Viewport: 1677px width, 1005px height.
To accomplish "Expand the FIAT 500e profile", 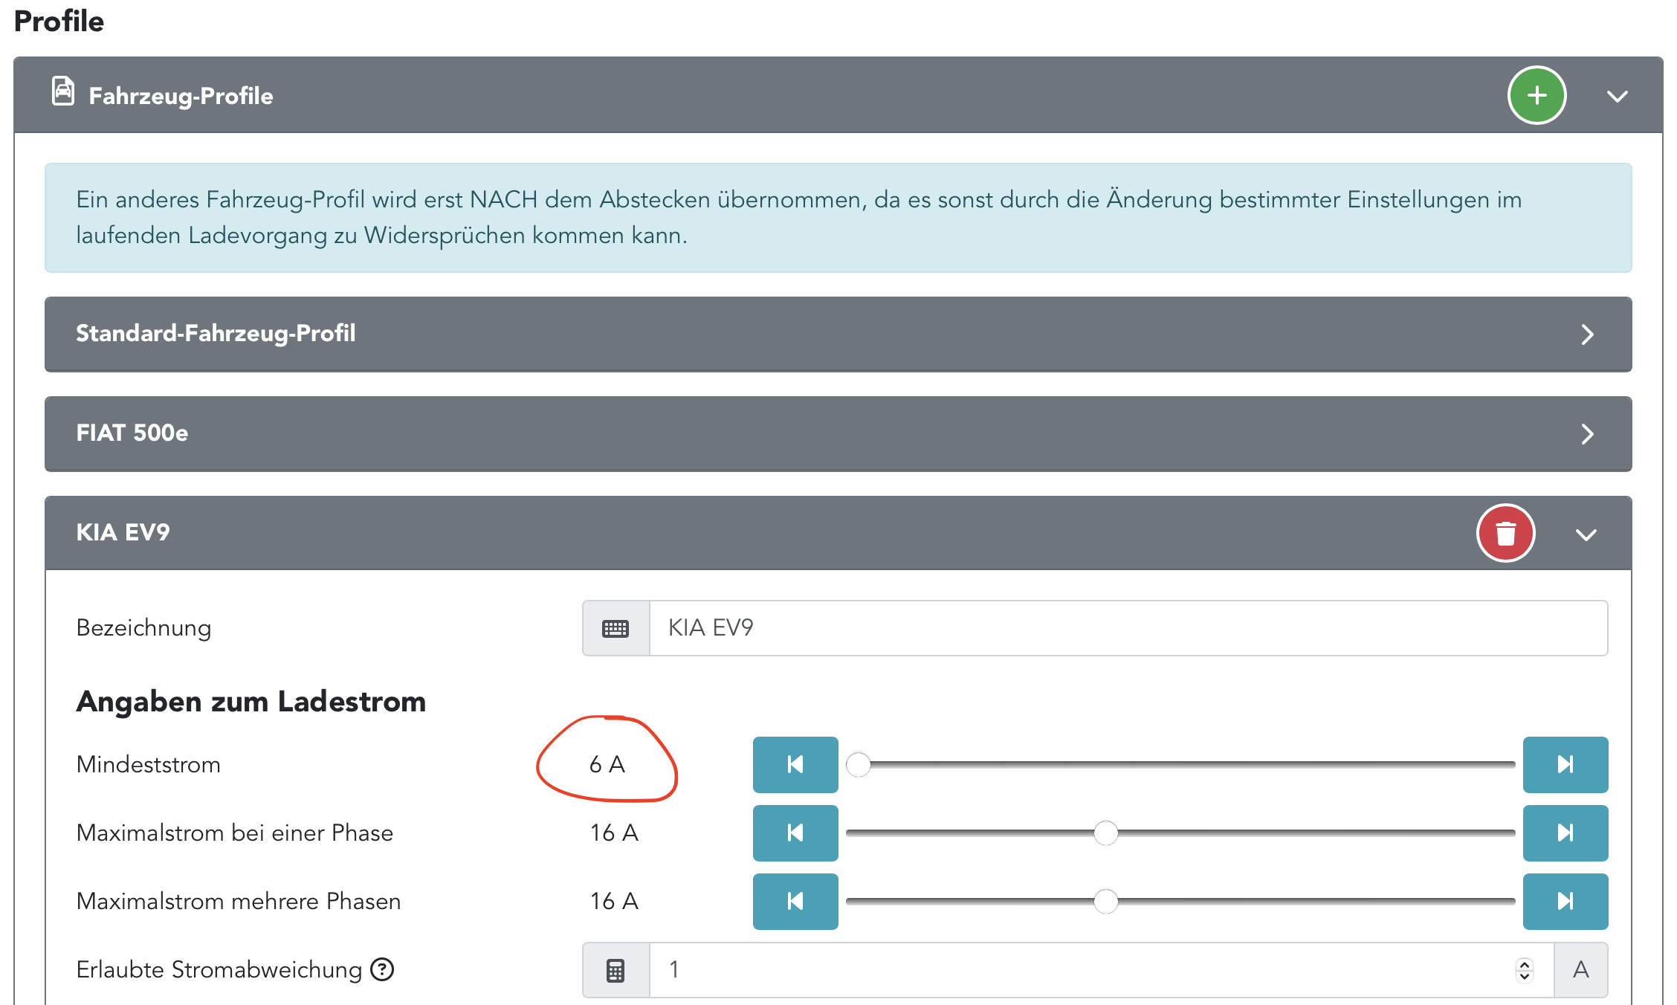I will [x=1587, y=433].
